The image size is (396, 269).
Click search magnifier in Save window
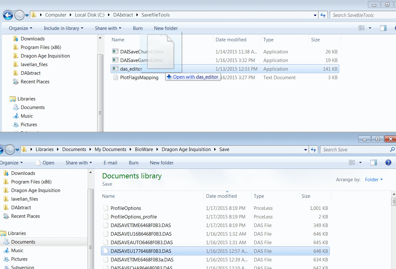[392, 149]
